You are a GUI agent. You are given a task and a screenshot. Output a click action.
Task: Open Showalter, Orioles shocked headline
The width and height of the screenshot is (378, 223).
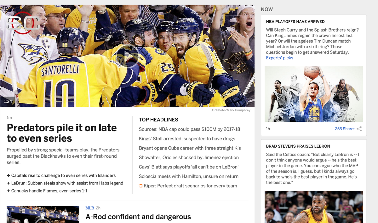189,157
